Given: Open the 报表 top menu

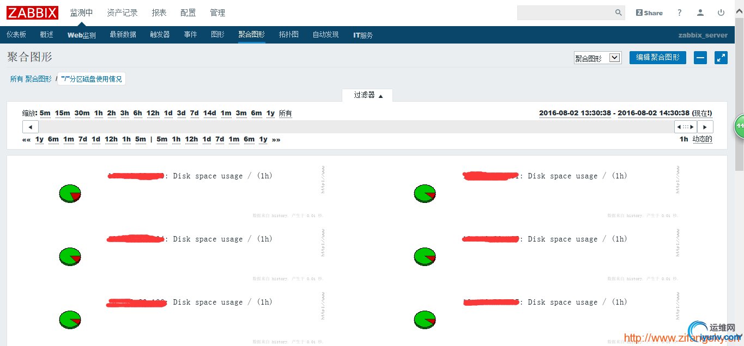Looking at the screenshot, I should coord(159,13).
